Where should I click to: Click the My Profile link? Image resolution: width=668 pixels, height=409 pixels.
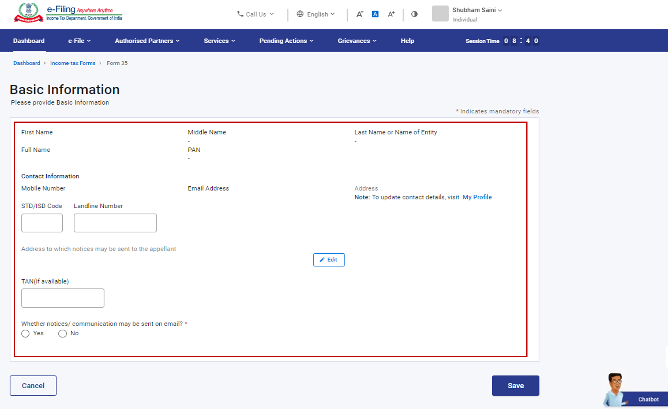click(x=477, y=197)
